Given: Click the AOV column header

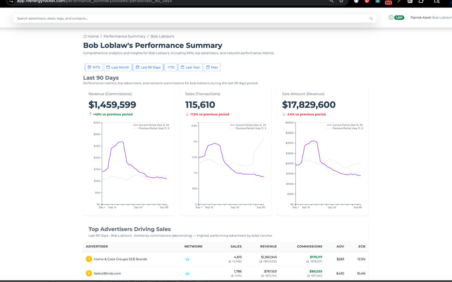Looking at the screenshot, I should (340, 246).
